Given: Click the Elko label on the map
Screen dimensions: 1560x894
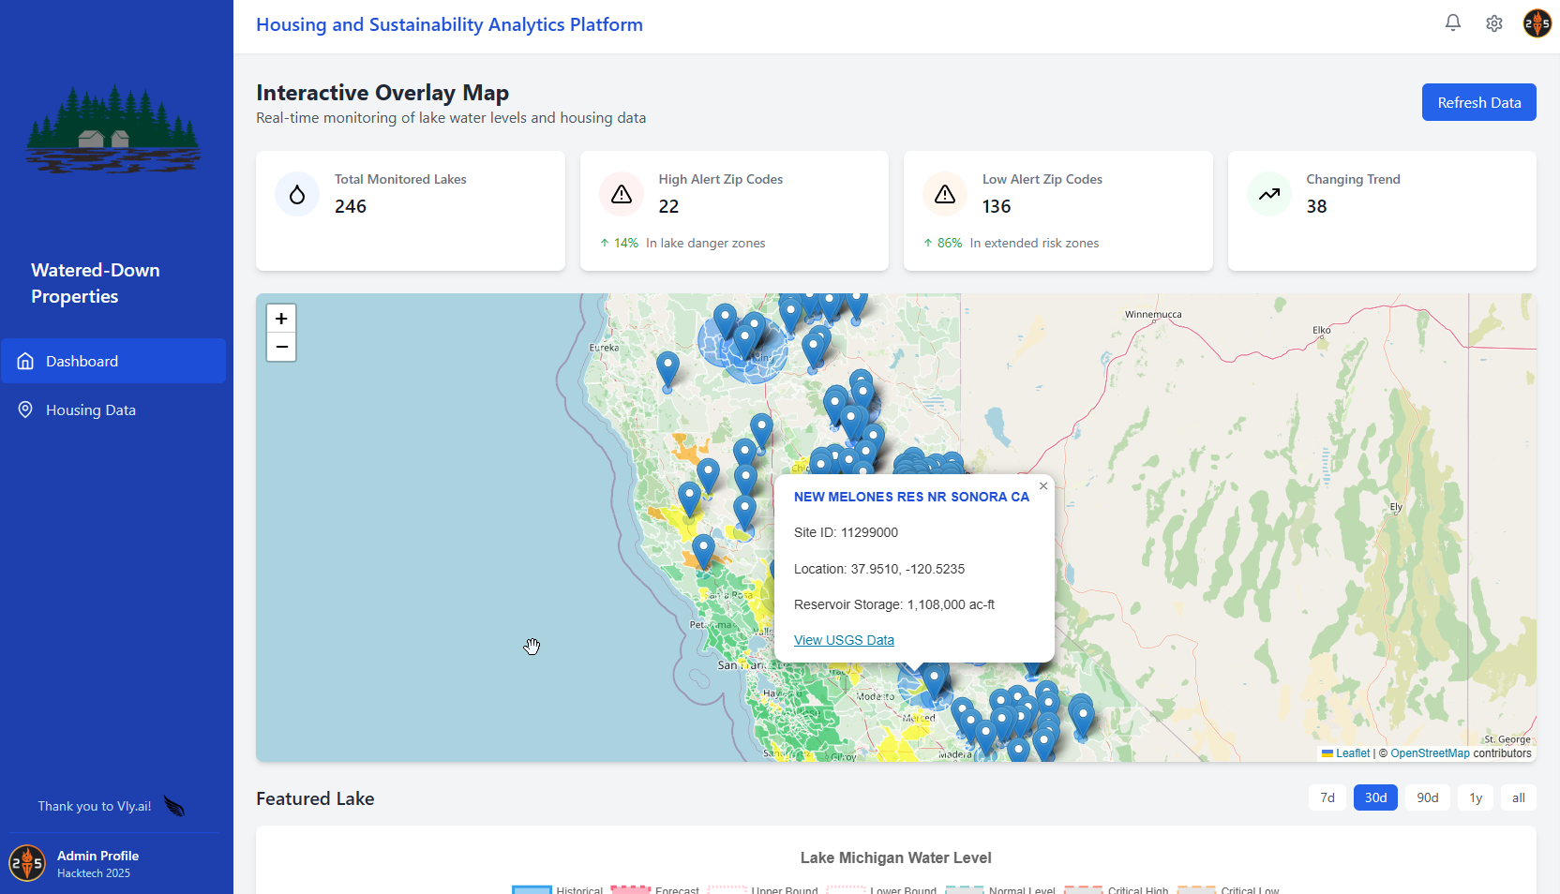Looking at the screenshot, I should click(x=1322, y=330).
